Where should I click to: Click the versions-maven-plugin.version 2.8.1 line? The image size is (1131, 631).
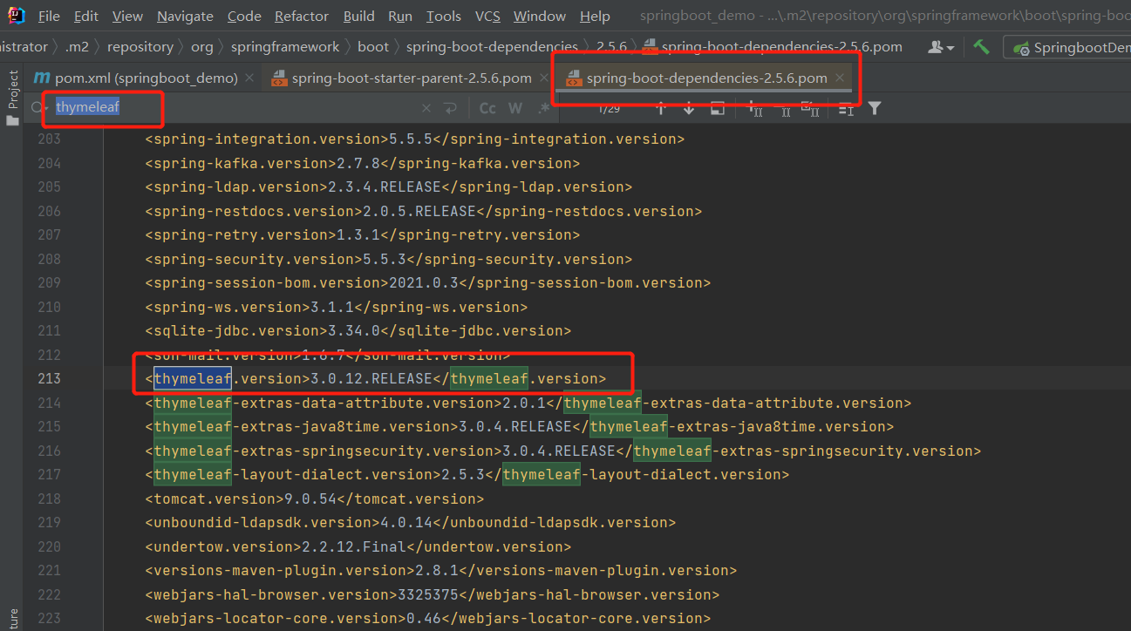point(441,570)
